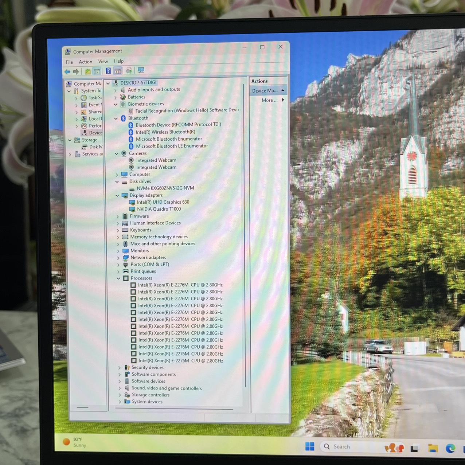Open Help via the blue question-mark icon
Image resolution: width=465 pixels, height=465 pixels.
[108, 71]
